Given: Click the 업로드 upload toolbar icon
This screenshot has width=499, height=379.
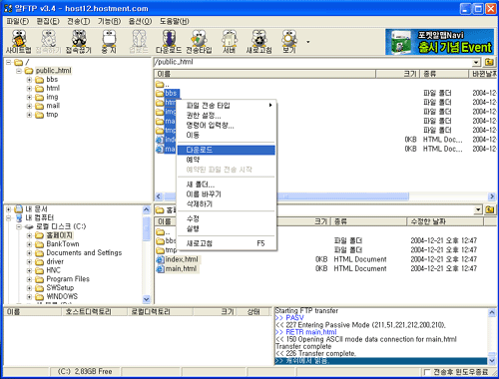Looking at the screenshot, I should pos(139,41).
